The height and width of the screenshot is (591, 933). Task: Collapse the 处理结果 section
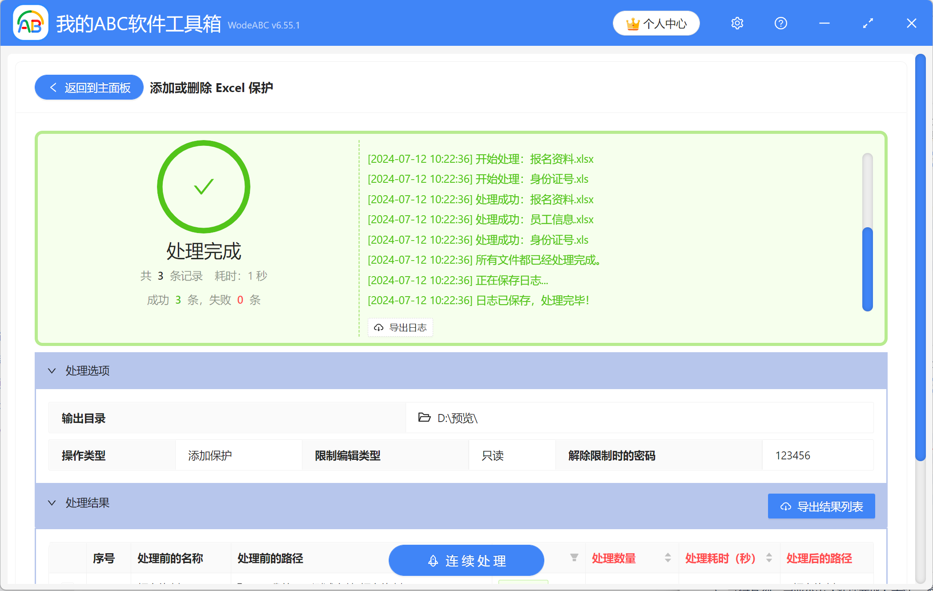pos(51,503)
